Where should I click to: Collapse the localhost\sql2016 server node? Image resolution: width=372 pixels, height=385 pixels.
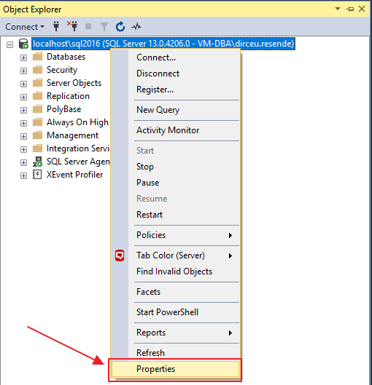coord(9,44)
